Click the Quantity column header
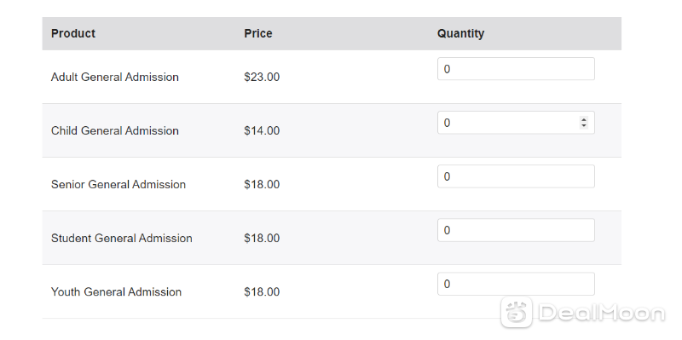The height and width of the screenshot is (340, 682). coord(460,33)
